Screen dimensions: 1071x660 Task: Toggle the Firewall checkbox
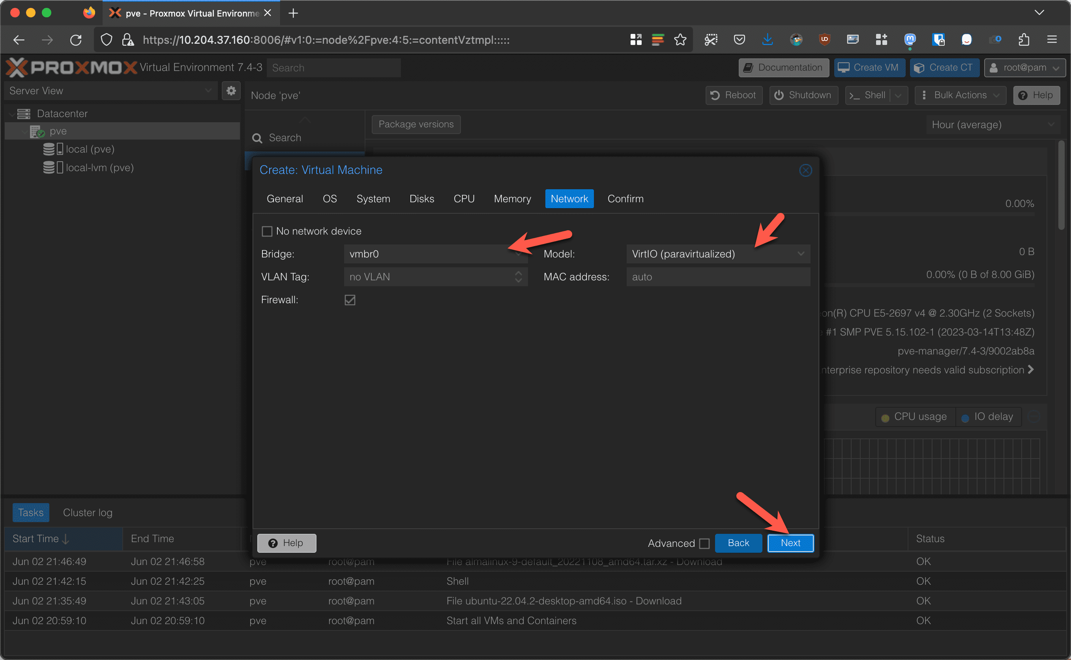[x=350, y=300]
